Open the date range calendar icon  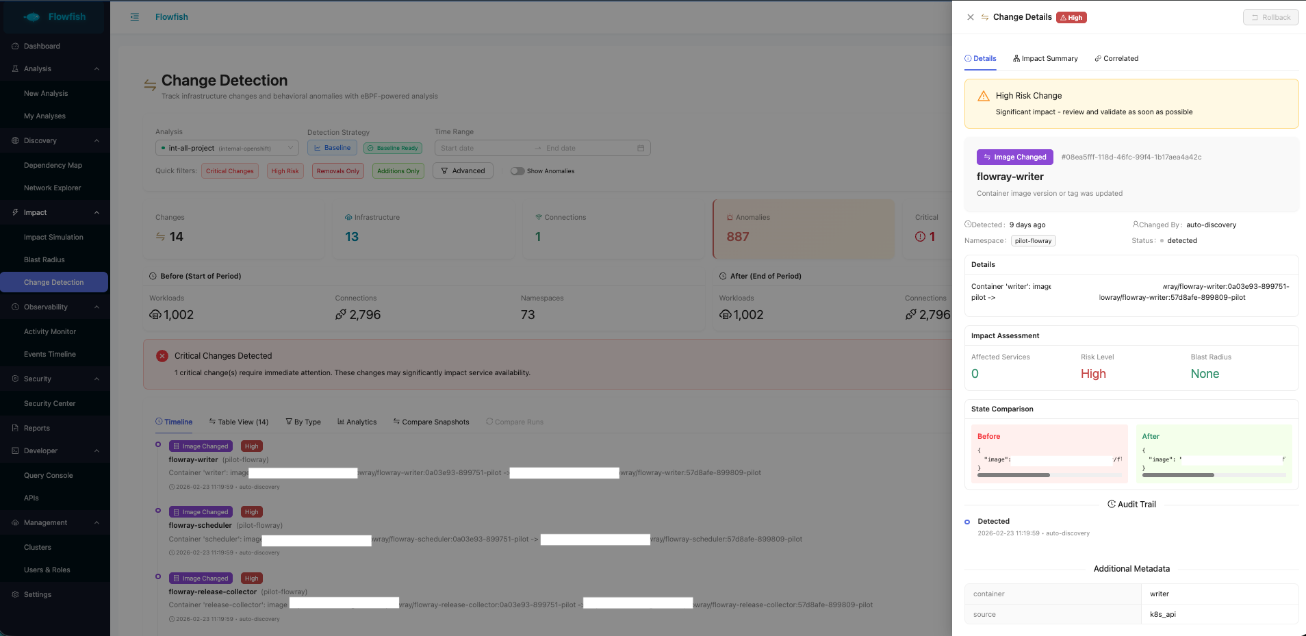(x=641, y=148)
